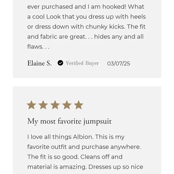Click the Verified Buyer checkmark badge icon

pyautogui.click(x=60, y=63)
